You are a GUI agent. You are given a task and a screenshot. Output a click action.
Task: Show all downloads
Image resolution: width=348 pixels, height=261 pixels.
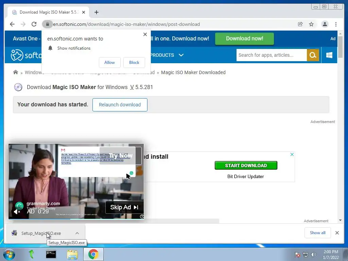pyautogui.click(x=318, y=233)
